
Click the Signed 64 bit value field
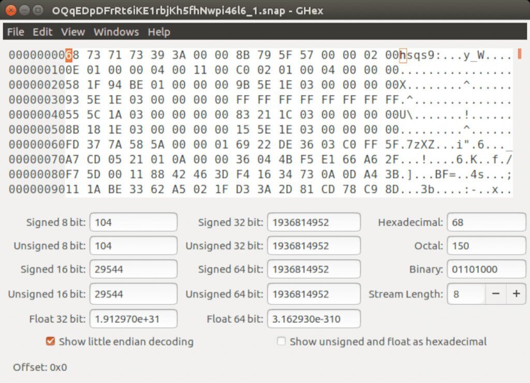click(x=313, y=269)
